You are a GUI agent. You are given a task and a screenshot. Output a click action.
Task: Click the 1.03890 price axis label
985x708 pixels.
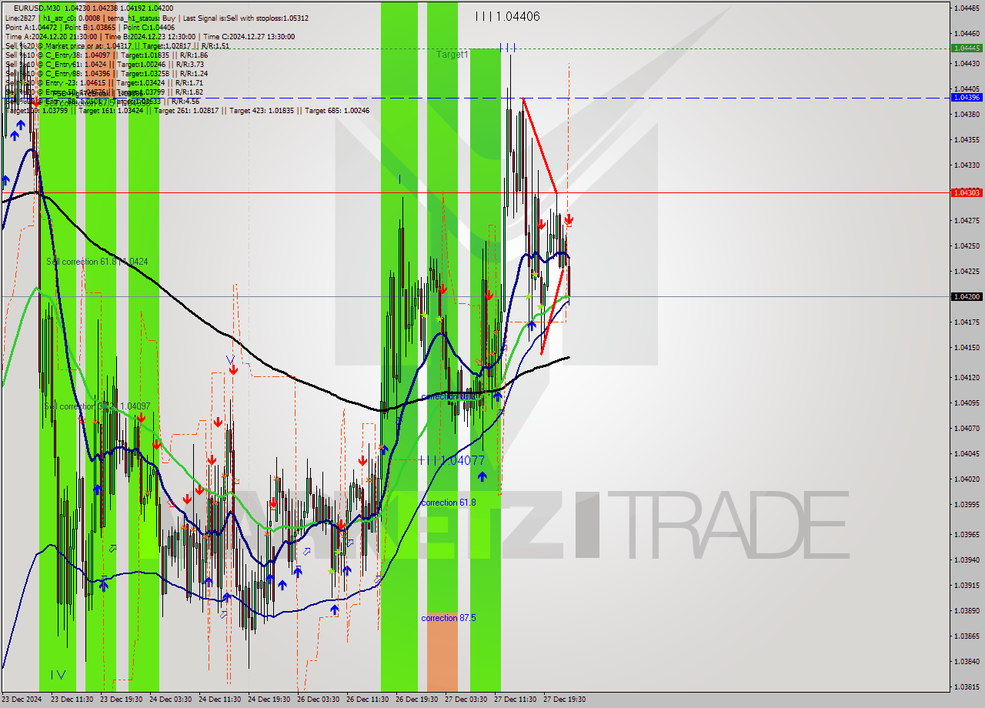tap(967, 610)
